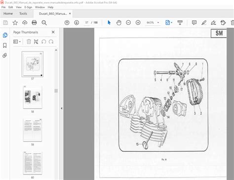234x180 pixels.
Task: Rotate page counterclockwise
Action: (x=44, y=42)
